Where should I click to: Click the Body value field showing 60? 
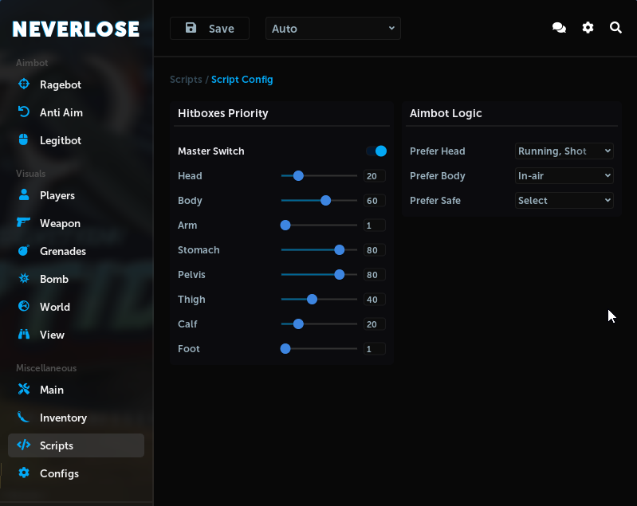[373, 201]
